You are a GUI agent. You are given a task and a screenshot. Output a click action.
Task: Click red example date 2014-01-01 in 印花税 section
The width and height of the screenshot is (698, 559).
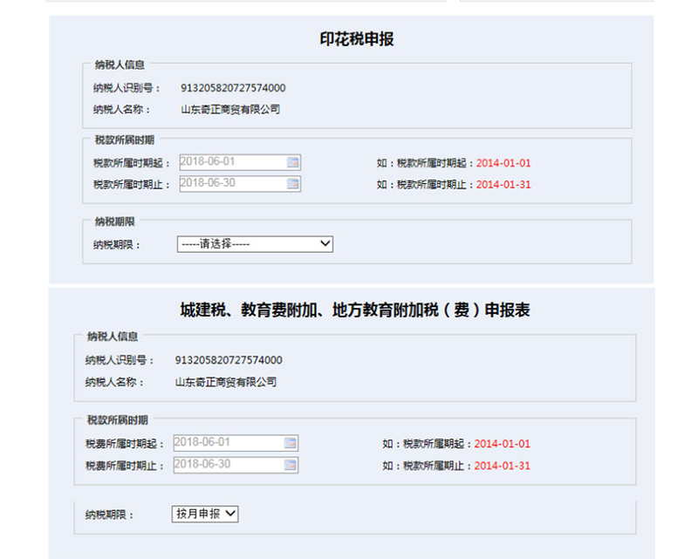(x=503, y=163)
